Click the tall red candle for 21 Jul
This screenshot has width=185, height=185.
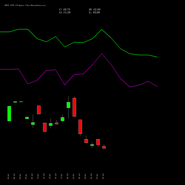point(74,107)
